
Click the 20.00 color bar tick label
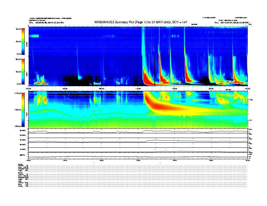[x=18, y=41]
